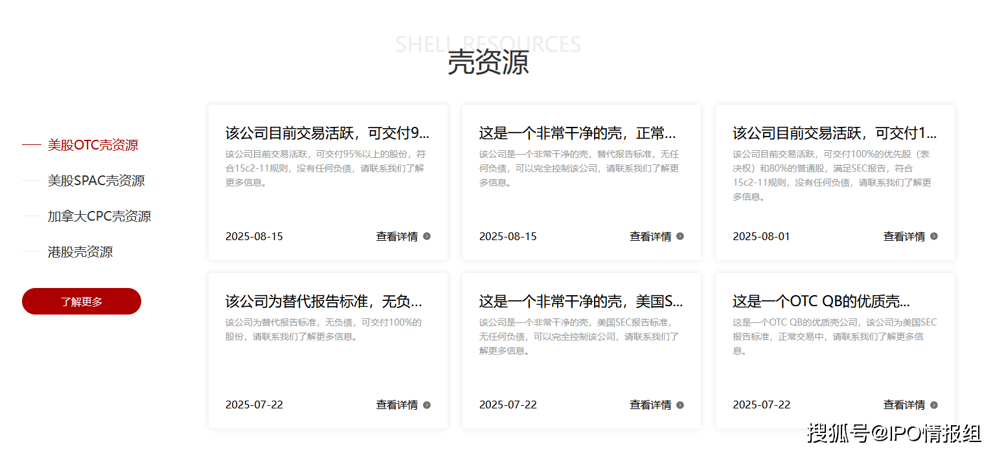This screenshot has width=1006, height=455.
Task: Click arrow icon on the 替代报告标准，无任何负债 card
Action: 680,236
